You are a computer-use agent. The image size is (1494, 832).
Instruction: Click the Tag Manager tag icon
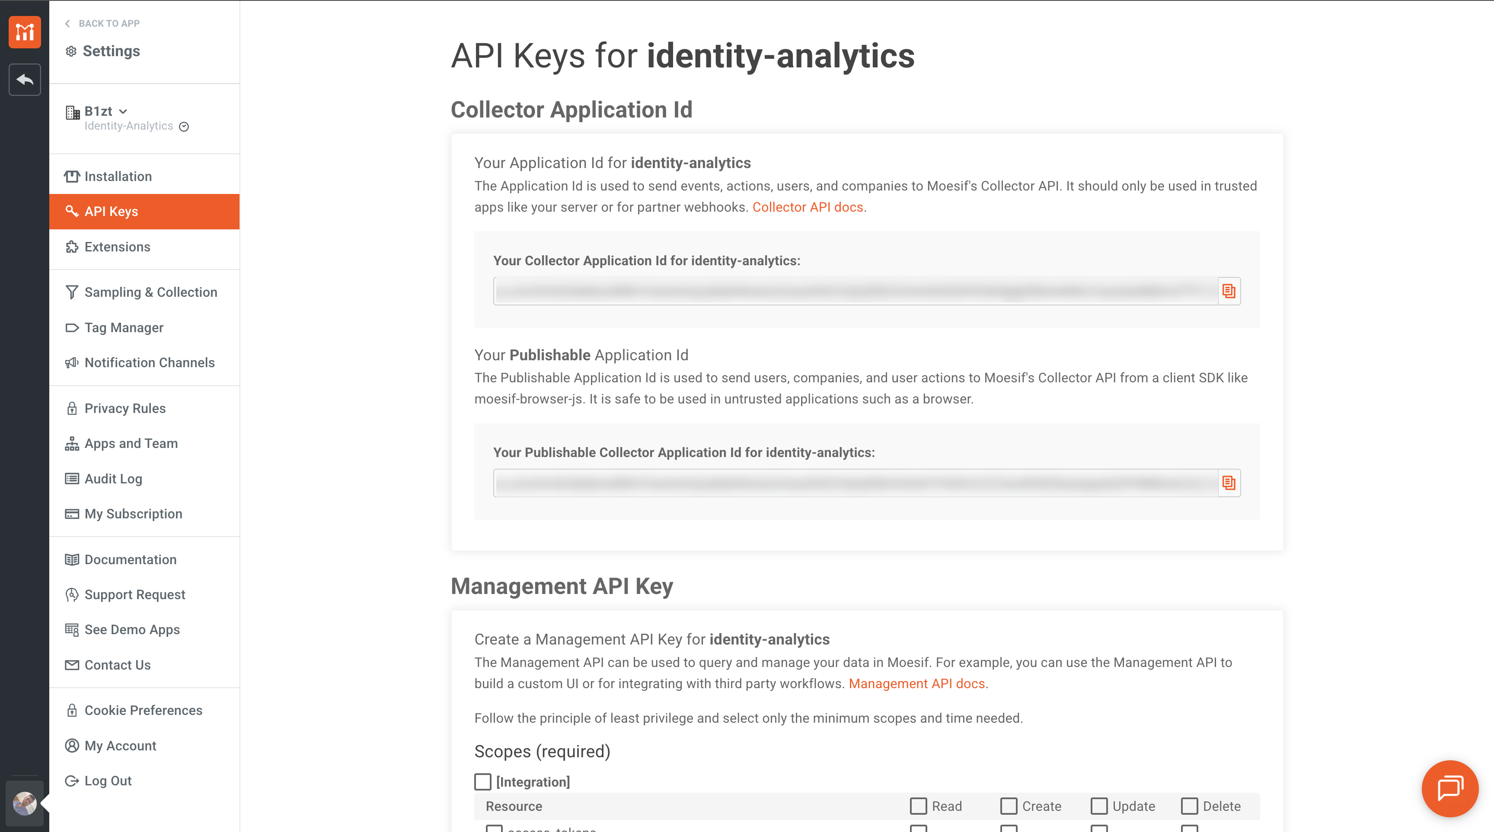coord(72,327)
